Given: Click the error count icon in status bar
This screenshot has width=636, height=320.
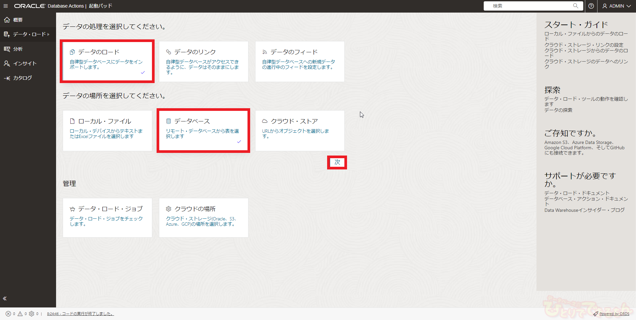Looking at the screenshot, I should [x=8, y=314].
